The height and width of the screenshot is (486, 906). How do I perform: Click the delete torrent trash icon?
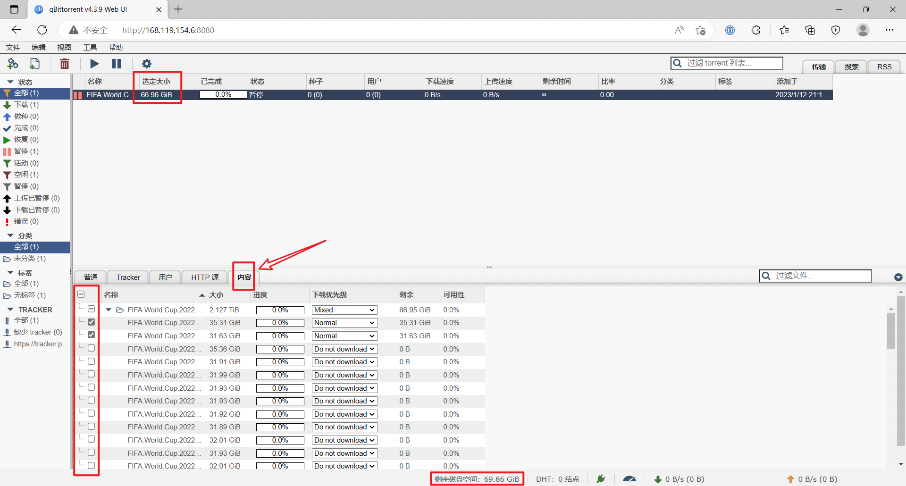(65, 64)
